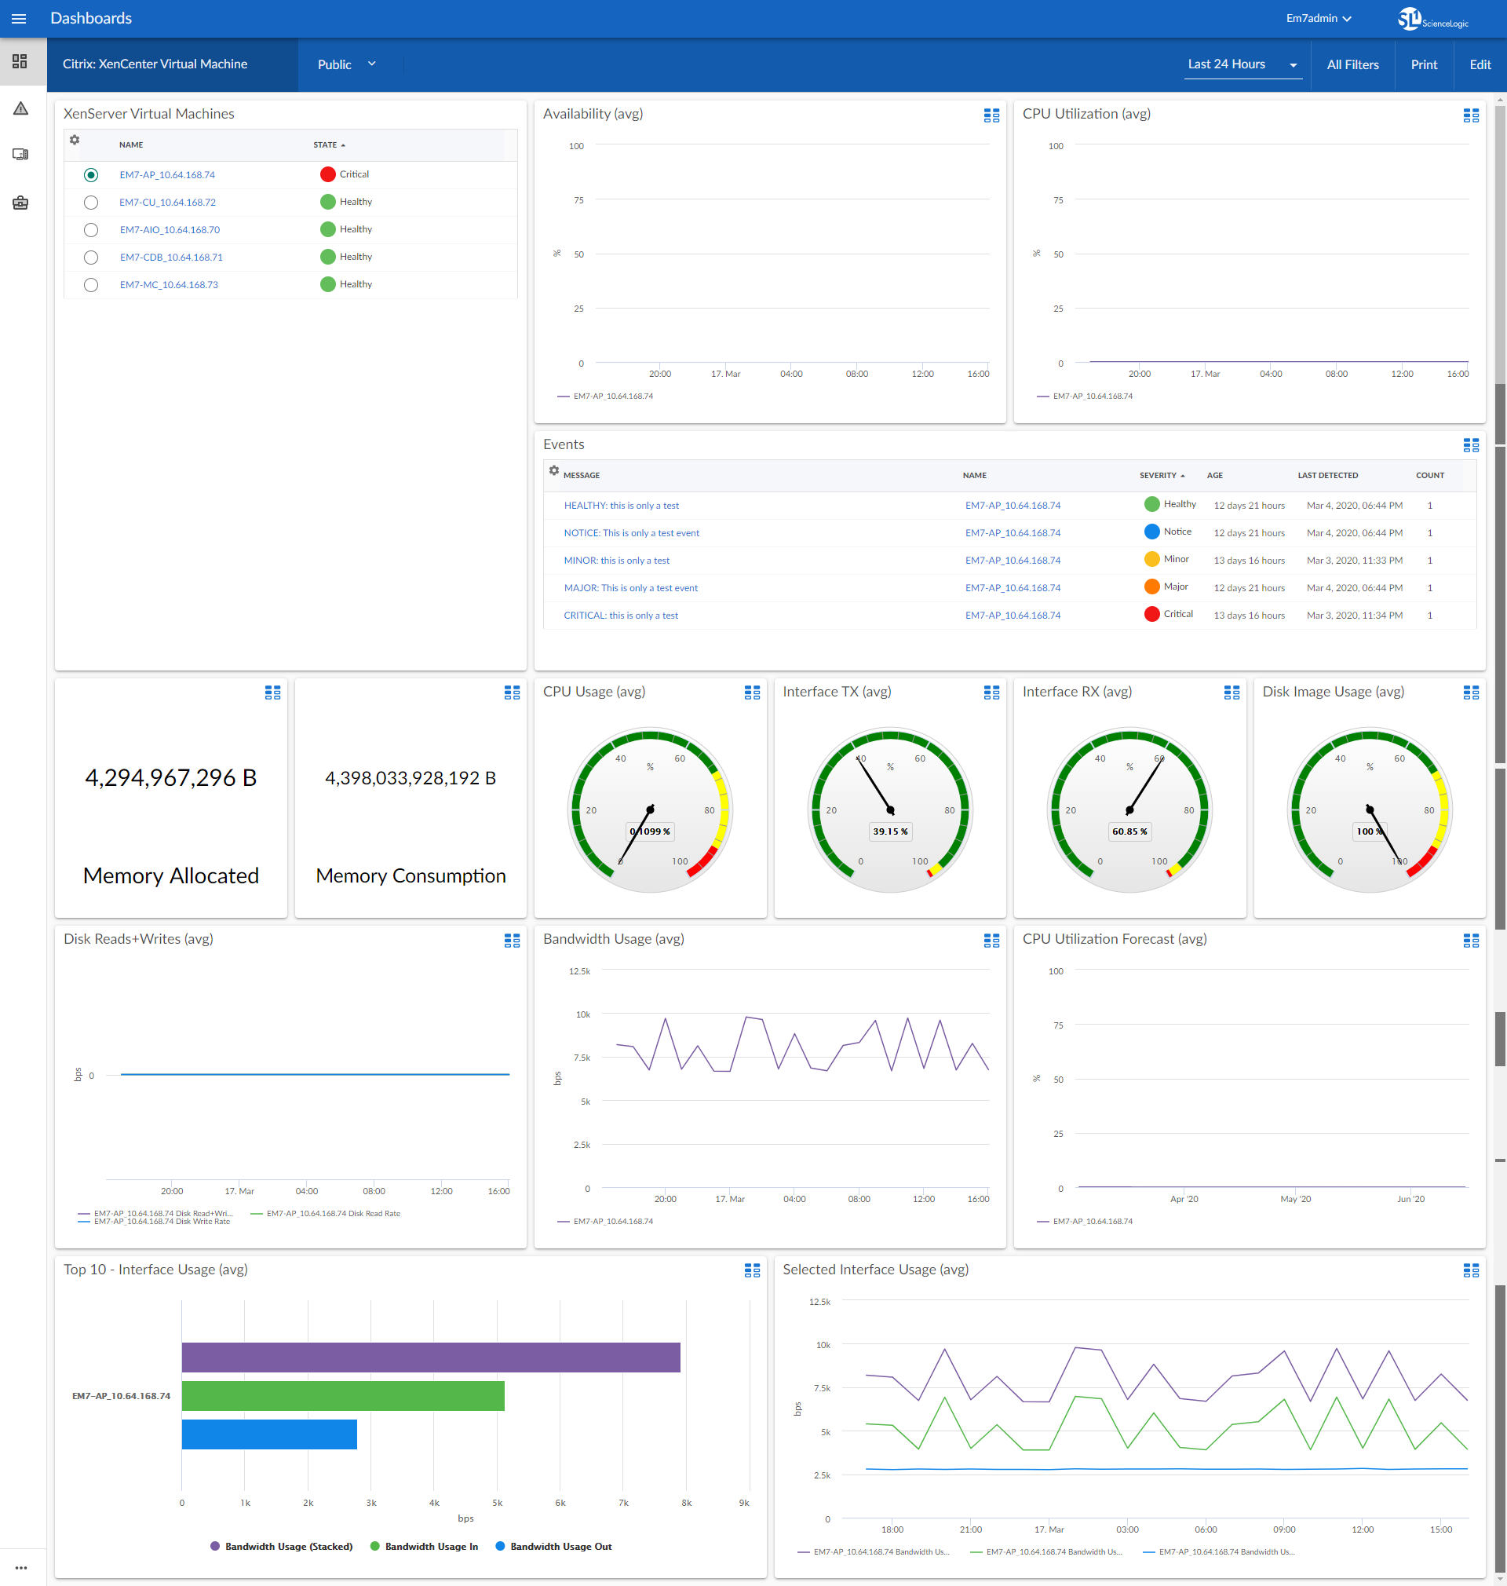
Task: Toggle Disk Read Rate legend series
Action: (325, 1214)
